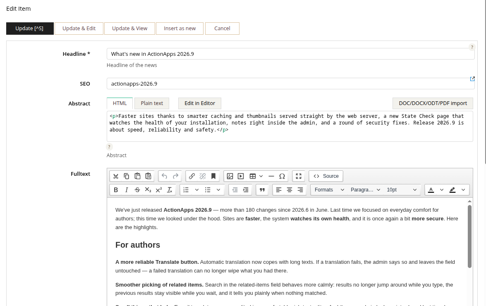Open the 10pt font size dropdown
Screen dimensions: 486x306
pos(402,190)
